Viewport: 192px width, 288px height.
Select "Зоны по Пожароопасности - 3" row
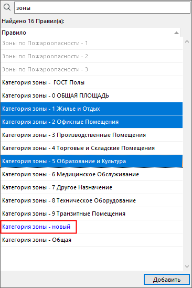[x=91, y=69]
